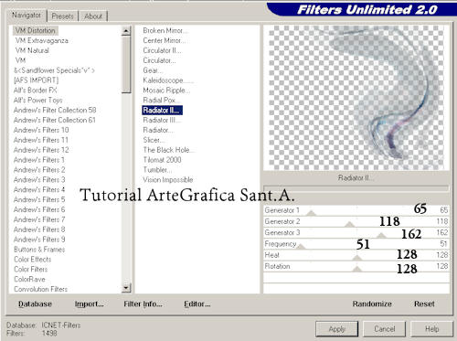Open the About tab
This screenshot has width=457, height=341.
click(x=93, y=16)
